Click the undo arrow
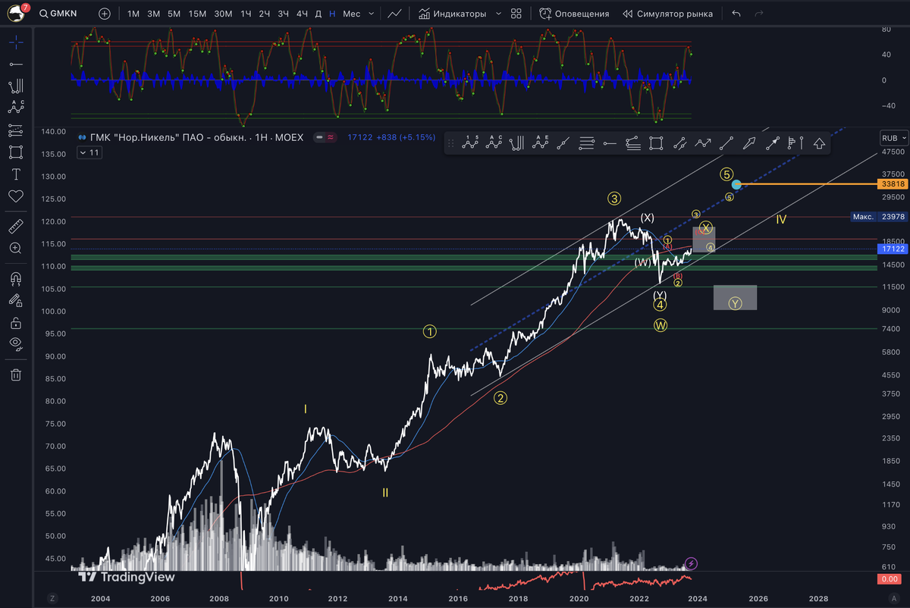This screenshot has height=608, width=910. 736,14
